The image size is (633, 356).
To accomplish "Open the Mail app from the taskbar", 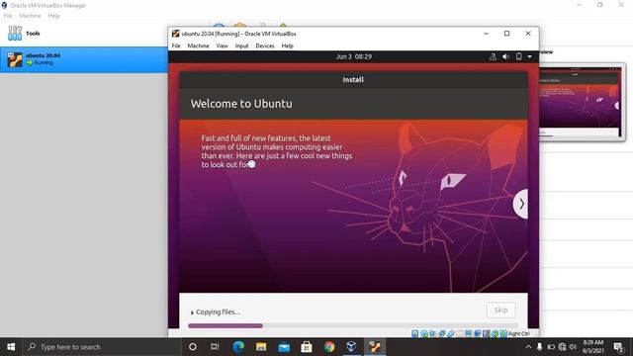I will click(284, 347).
